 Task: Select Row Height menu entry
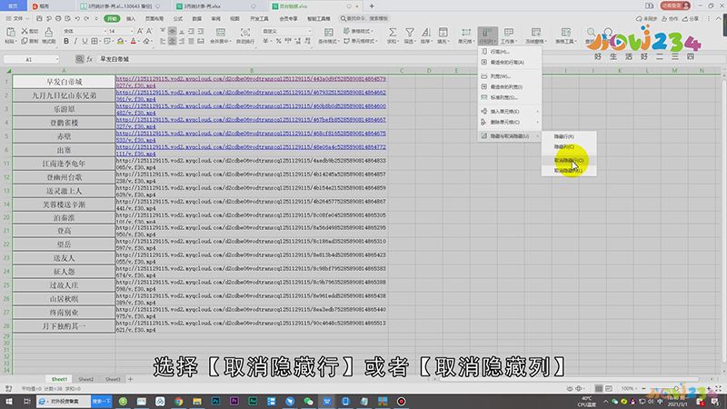click(x=509, y=52)
